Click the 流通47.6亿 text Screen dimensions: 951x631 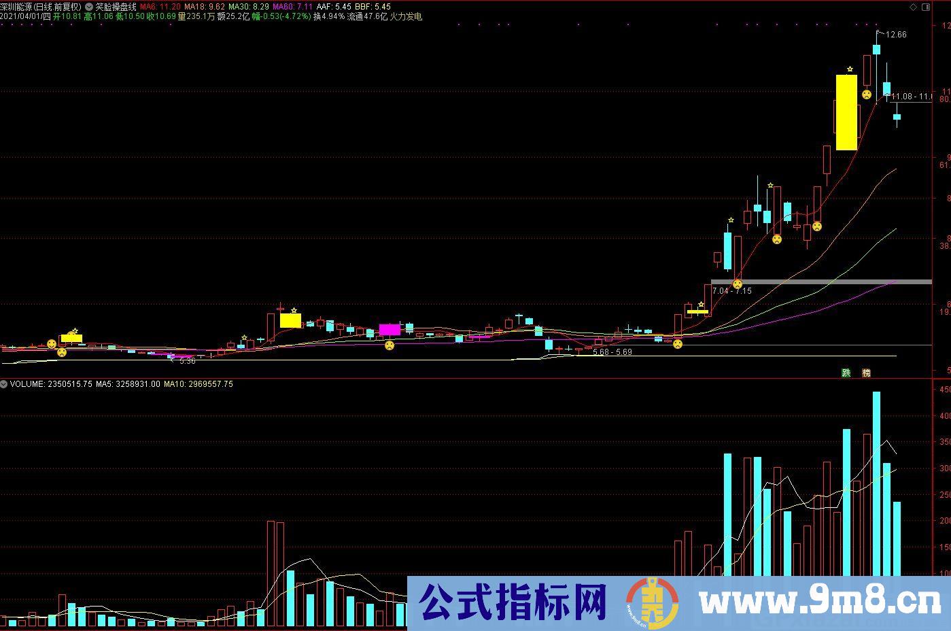point(367,16)
